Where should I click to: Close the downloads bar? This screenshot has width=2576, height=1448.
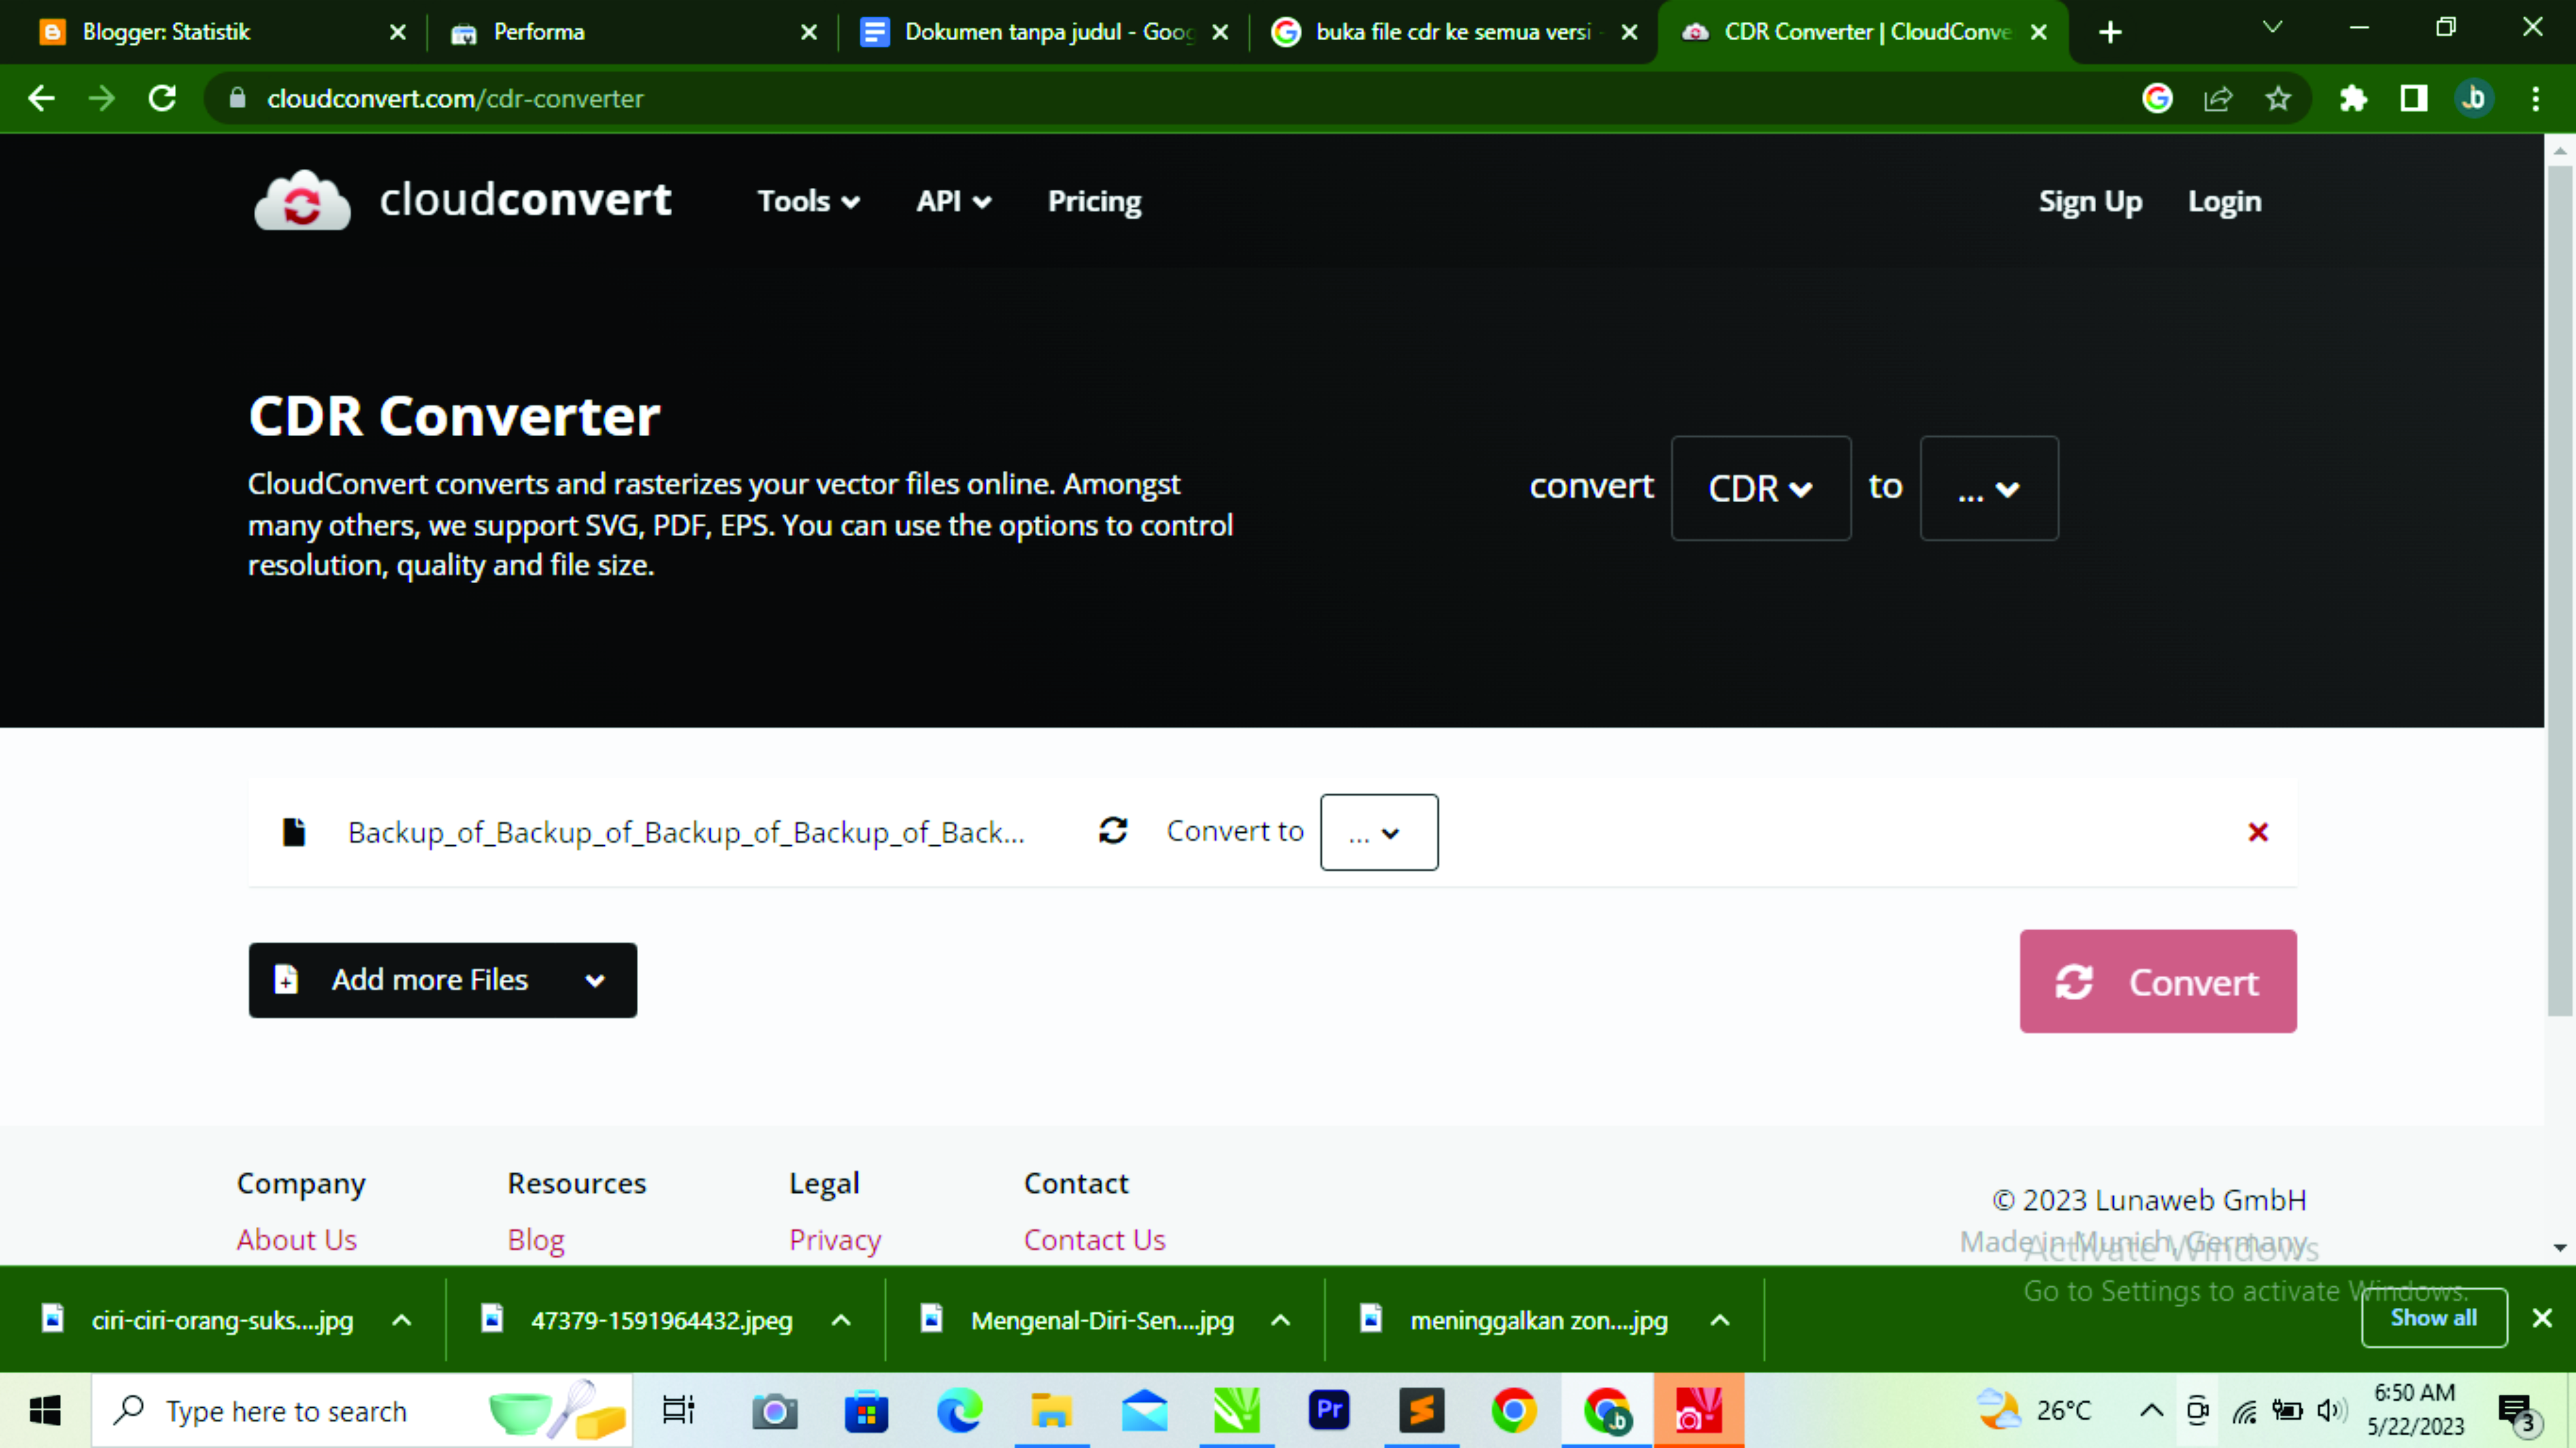click(x=2542, y=1318)
